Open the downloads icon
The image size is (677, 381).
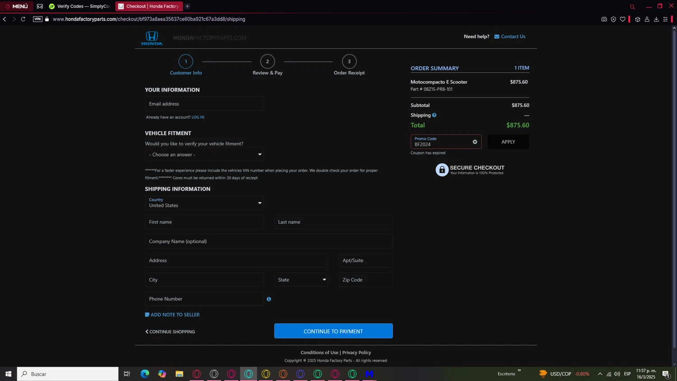656,19
